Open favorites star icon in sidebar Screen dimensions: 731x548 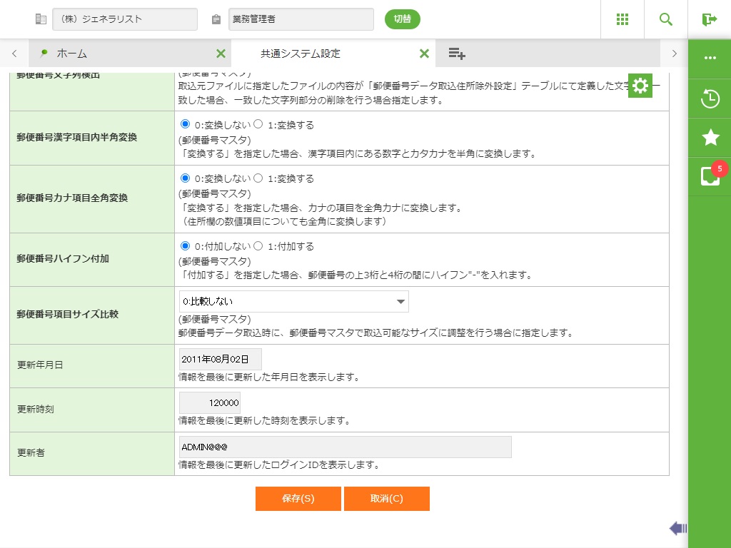[710, 138]
